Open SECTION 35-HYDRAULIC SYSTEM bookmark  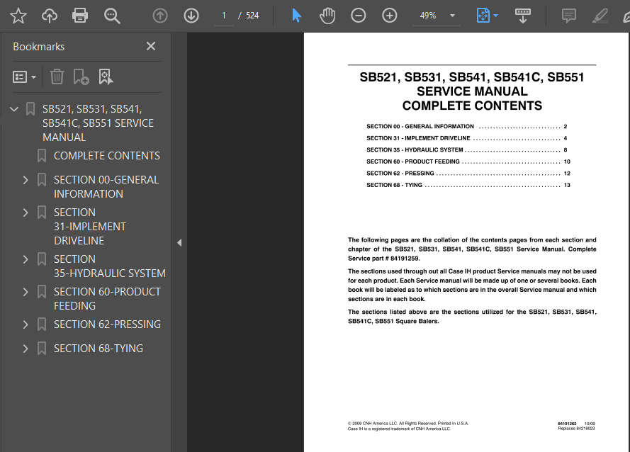point(110,266)
